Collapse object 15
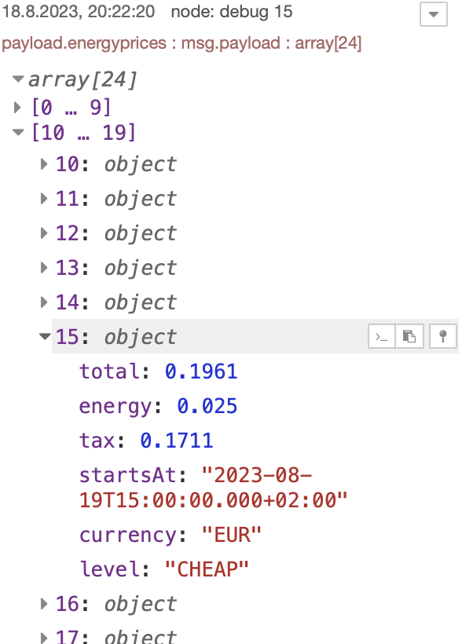 point(45,336)
